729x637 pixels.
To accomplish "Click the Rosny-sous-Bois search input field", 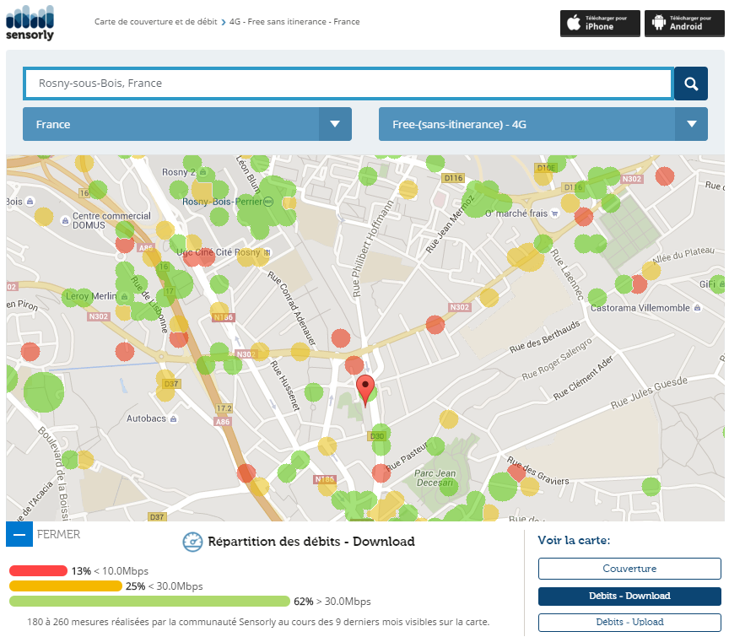I will pyautogui.click(x=348, y=84).
